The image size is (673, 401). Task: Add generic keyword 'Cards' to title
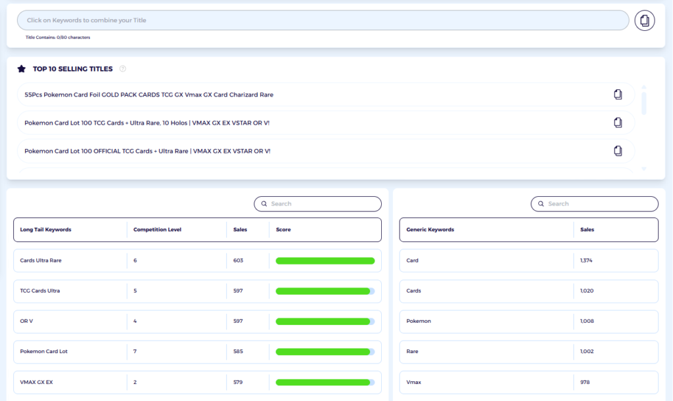tap(414, 291)
